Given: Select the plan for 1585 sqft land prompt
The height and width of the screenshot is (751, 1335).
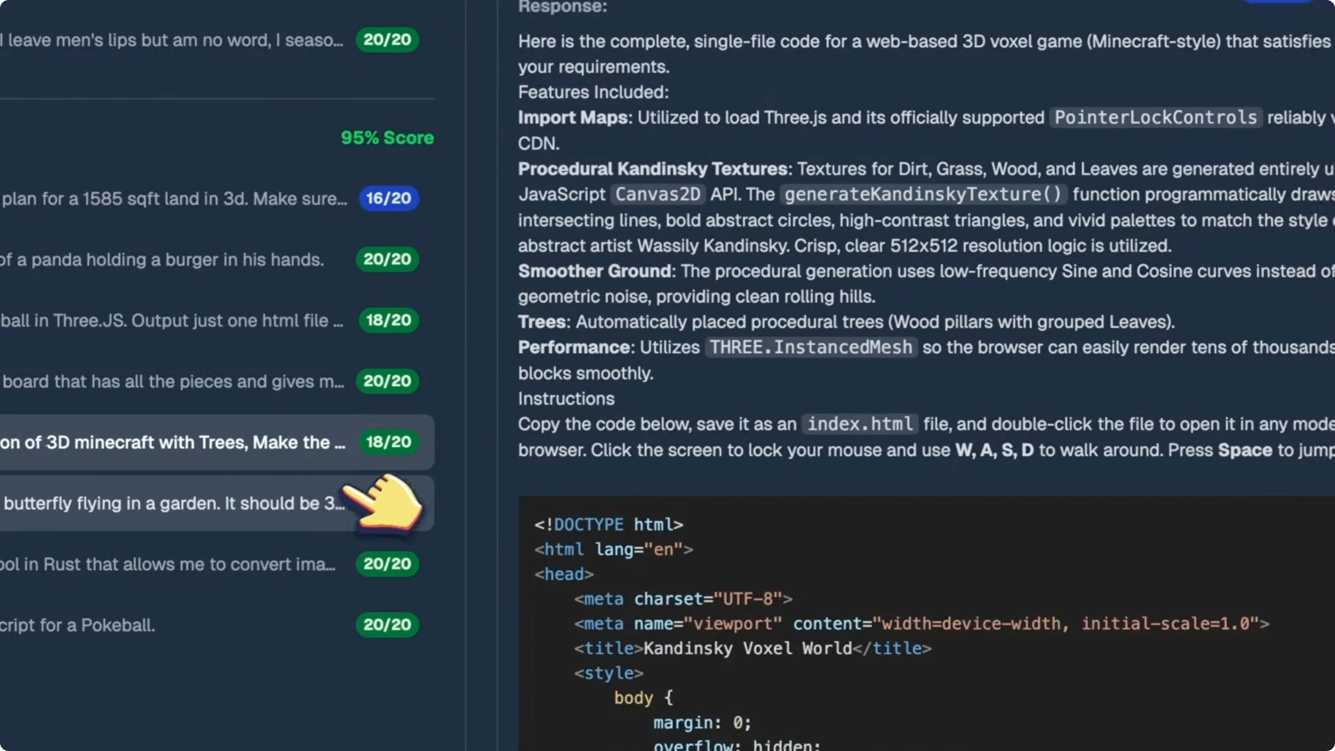Looking at the screenshot, I should [171, 198].
